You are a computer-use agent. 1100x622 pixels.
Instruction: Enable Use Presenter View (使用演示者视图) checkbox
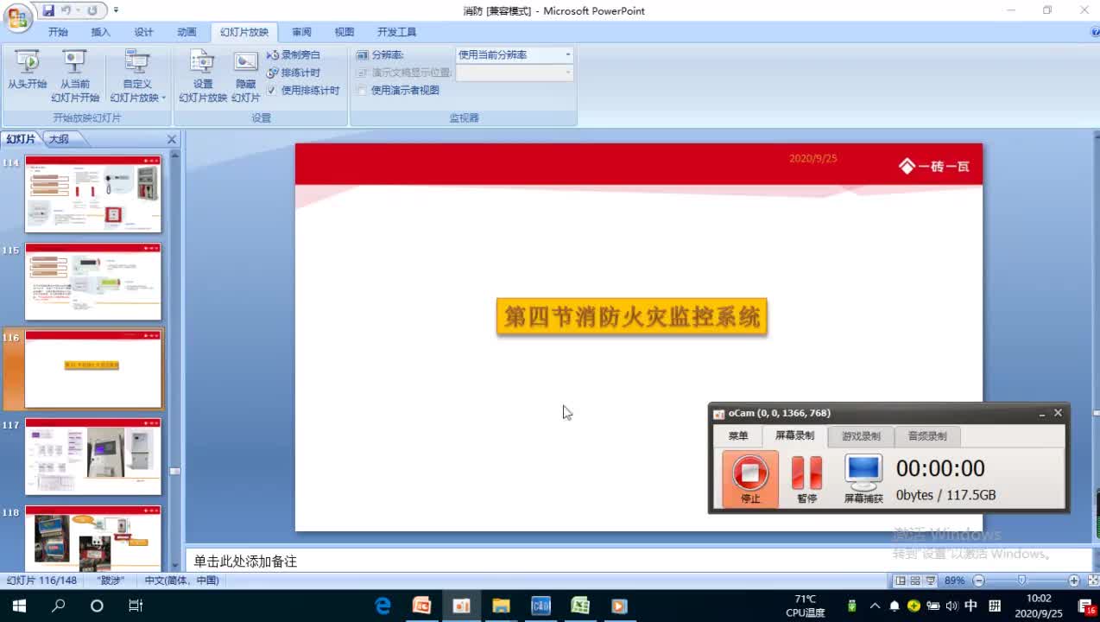362,90
